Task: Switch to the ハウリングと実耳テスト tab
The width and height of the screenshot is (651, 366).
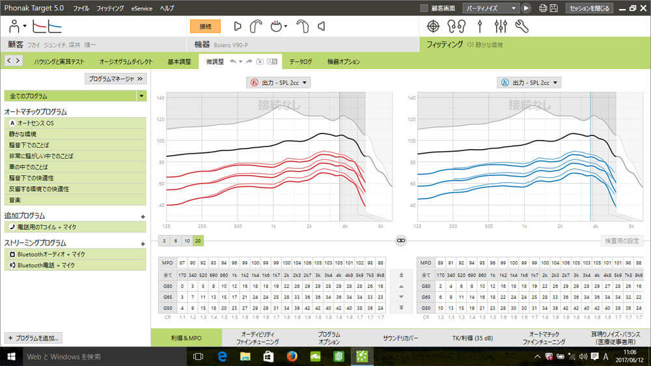Action: 59,61
